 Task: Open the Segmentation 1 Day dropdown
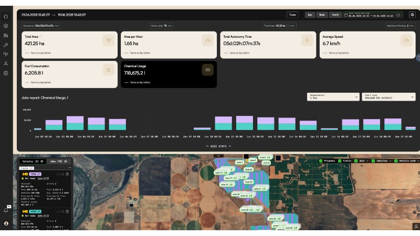(333, 97)
